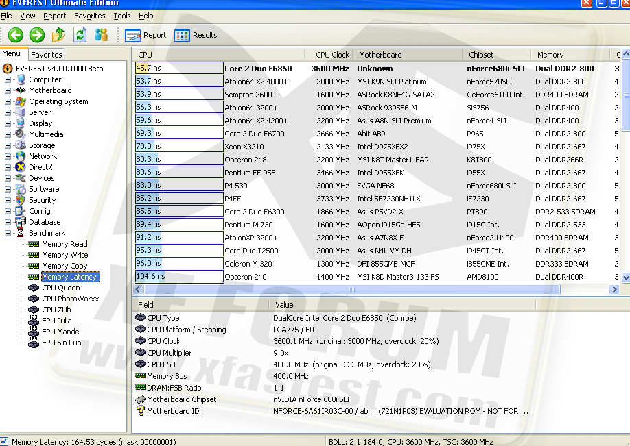Open the Favorites menu
Image resolution: width=630 pixels, height=446 pixels.
(x=90, y=16)
